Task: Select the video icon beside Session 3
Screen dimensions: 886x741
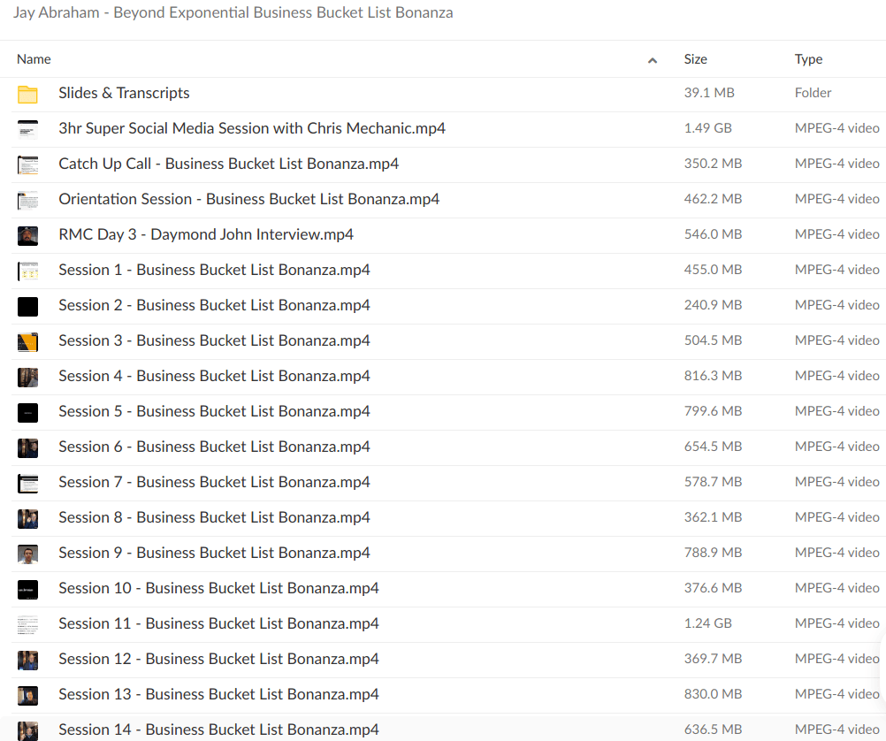Action: [x=27, y=341]
